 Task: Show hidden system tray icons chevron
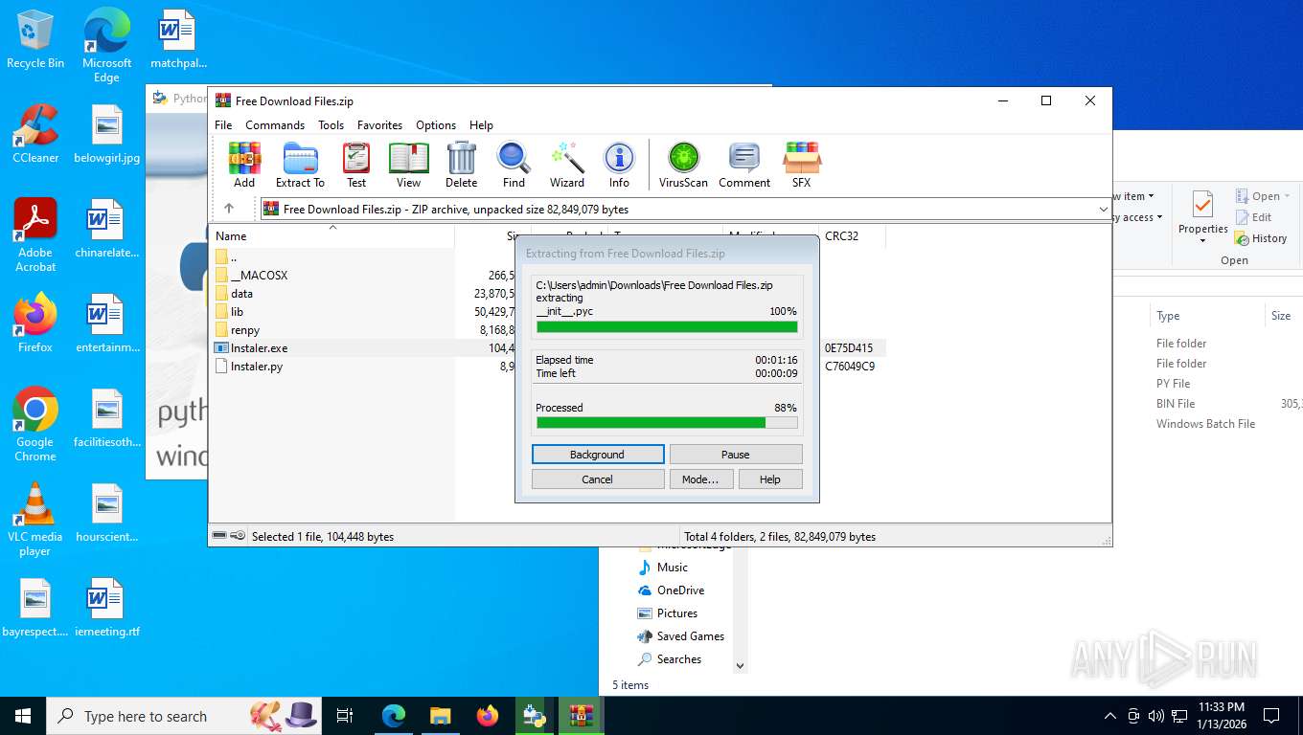1110,715
